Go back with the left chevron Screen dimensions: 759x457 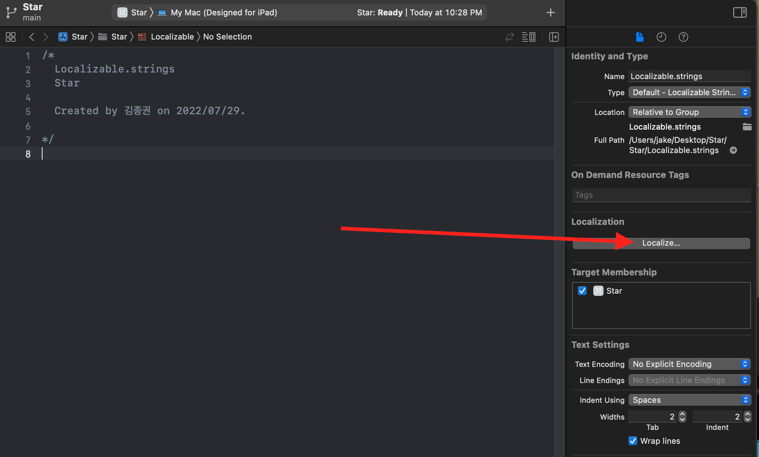pos(32,37)
